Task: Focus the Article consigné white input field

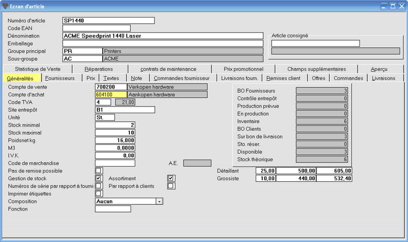Action: tap(316, 43)
